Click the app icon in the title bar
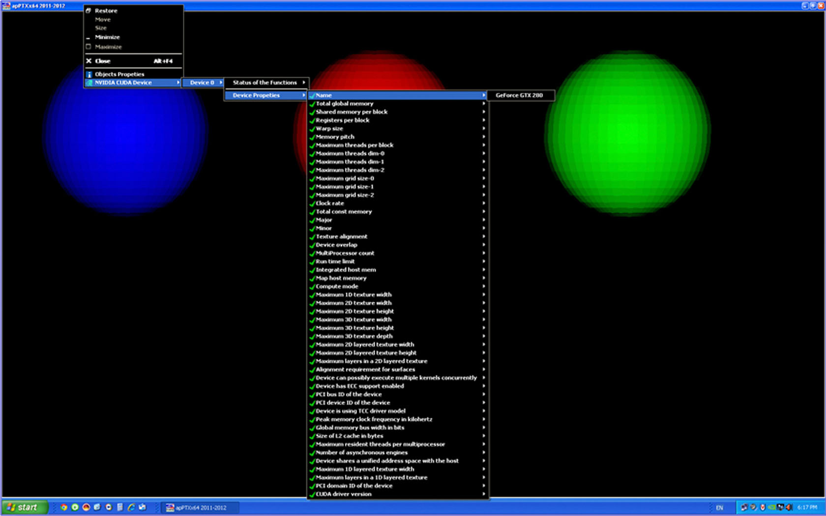The width and height of the screenshot is (826, 516). click(6, 6)
